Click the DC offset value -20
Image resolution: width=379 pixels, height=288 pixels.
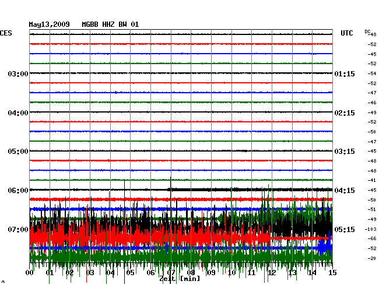tap(372, 258)
